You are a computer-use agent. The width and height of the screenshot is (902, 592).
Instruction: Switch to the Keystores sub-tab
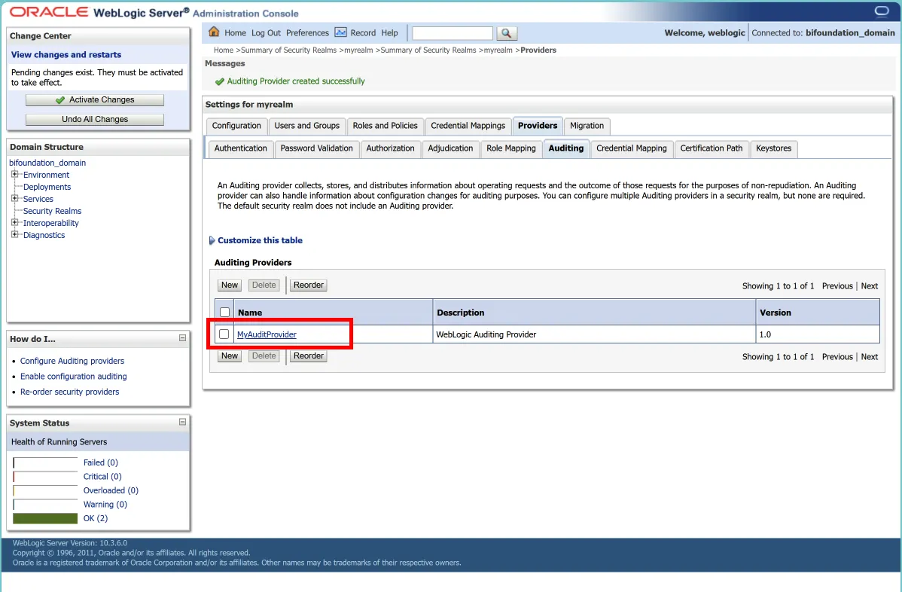[773, 148]
